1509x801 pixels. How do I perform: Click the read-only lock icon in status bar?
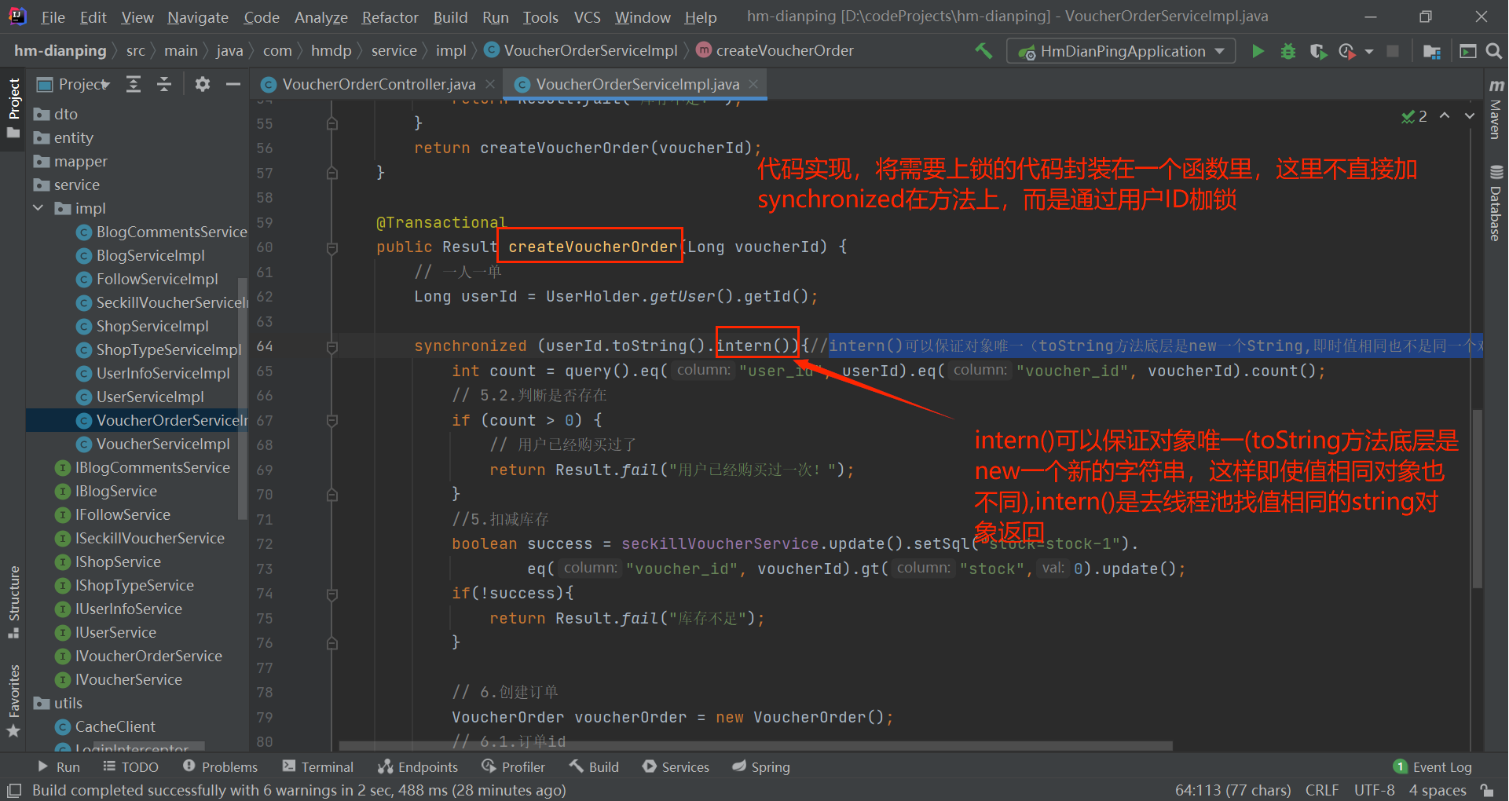1487,790
